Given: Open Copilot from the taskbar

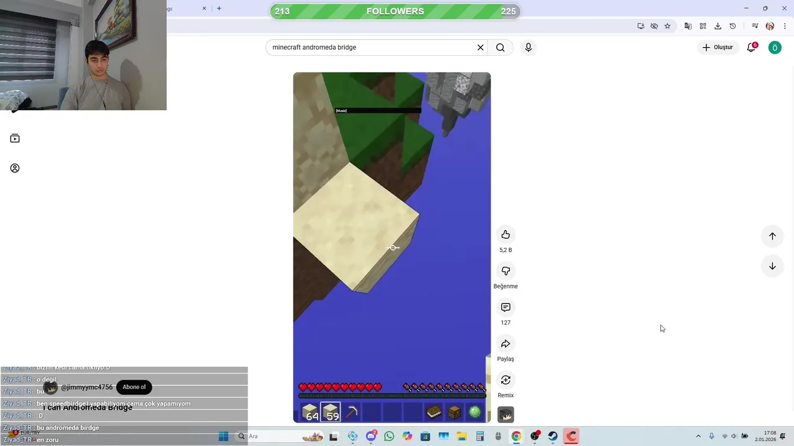Looking at the screenshot, I should (x=407, y=437).
